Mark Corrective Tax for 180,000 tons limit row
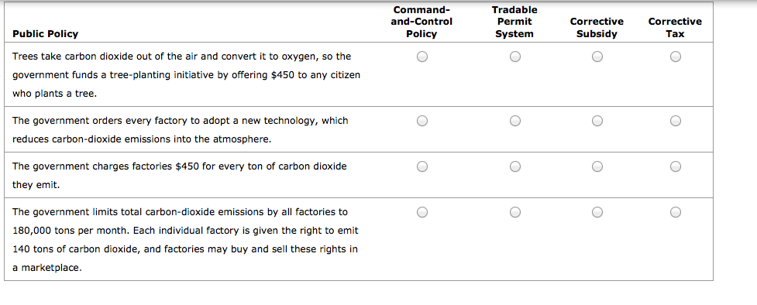 click(x=676, y=212)
